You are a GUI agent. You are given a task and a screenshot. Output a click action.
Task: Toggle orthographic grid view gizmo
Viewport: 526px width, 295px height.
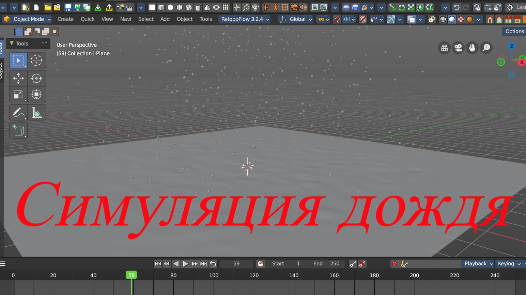point(444,48)
